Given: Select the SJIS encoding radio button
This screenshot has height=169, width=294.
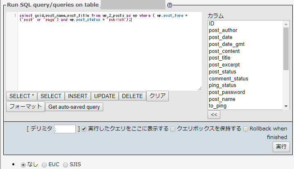Looking at the screenshot, I should click(x=66, y=164).
